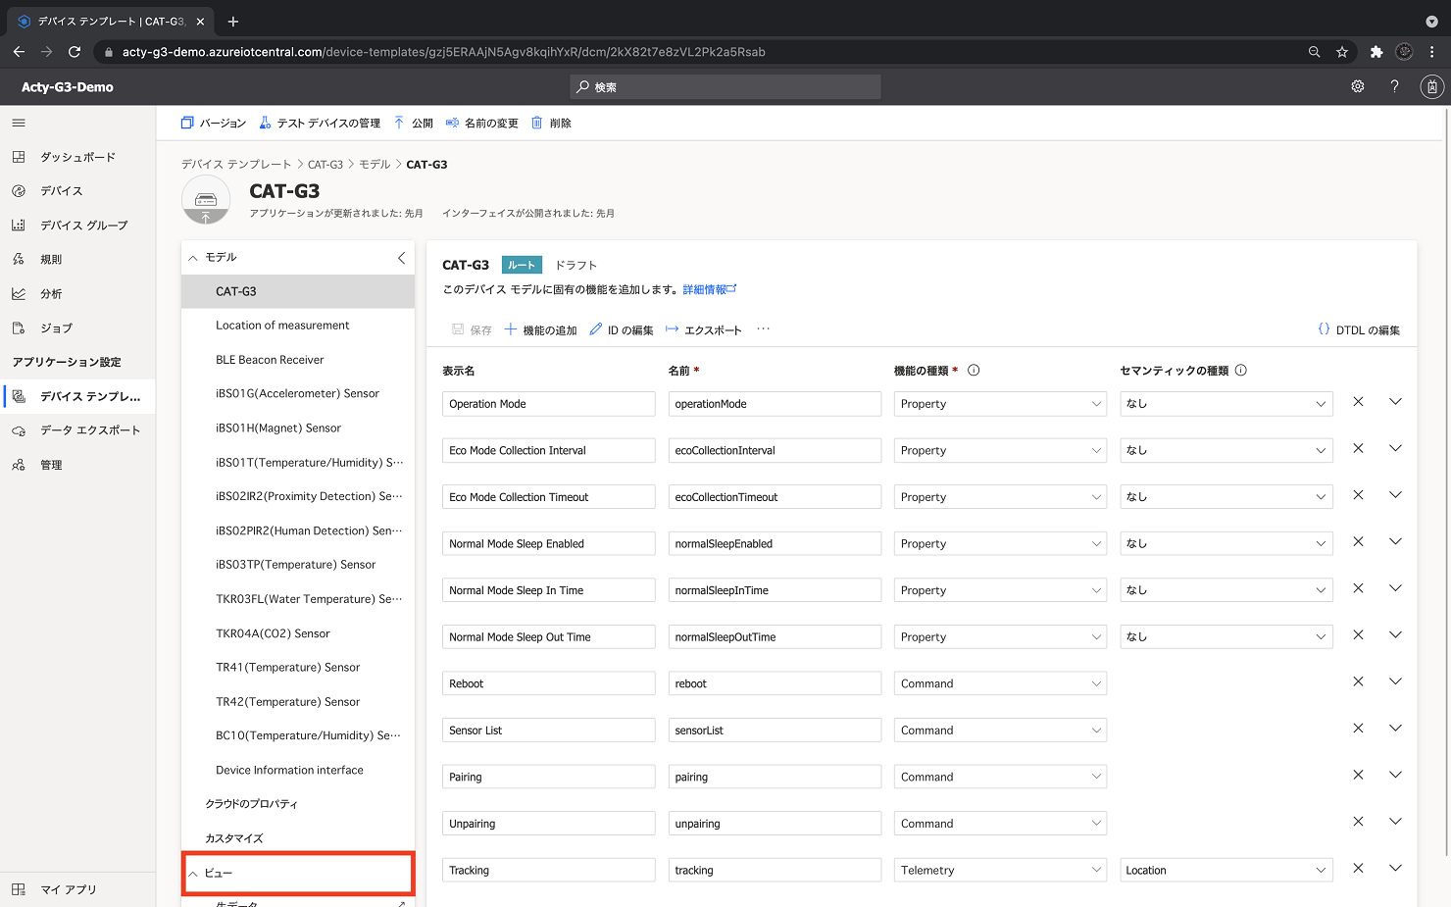1451x907 pixels.
Task: Click the ID の編集 button
Action: pos(622,330)
